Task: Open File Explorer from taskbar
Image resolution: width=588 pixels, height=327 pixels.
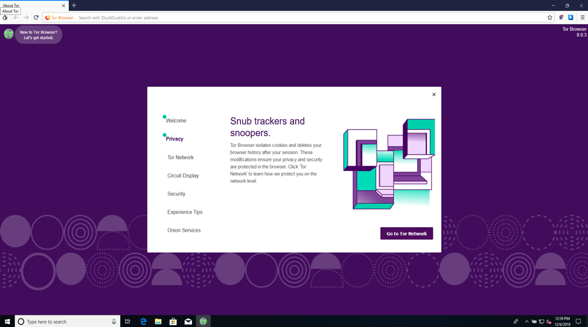Action: point(158,322)
